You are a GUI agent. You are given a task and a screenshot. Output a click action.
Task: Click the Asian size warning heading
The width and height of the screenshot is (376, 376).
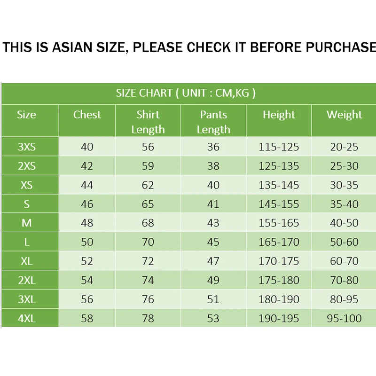[x=189, y=47]
